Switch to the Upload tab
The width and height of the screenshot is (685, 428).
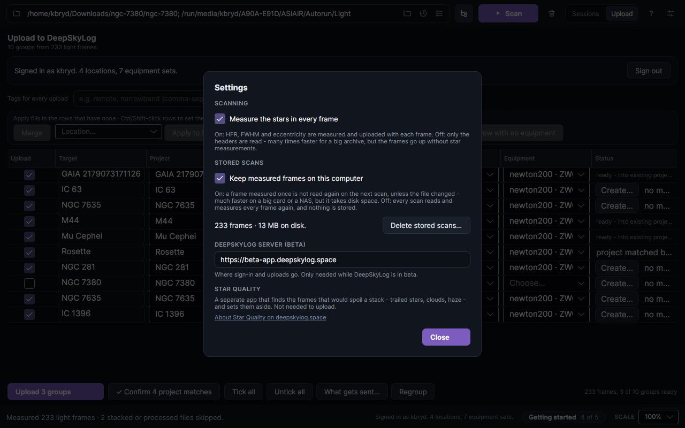pyautogui.click(x=622, y=14)
